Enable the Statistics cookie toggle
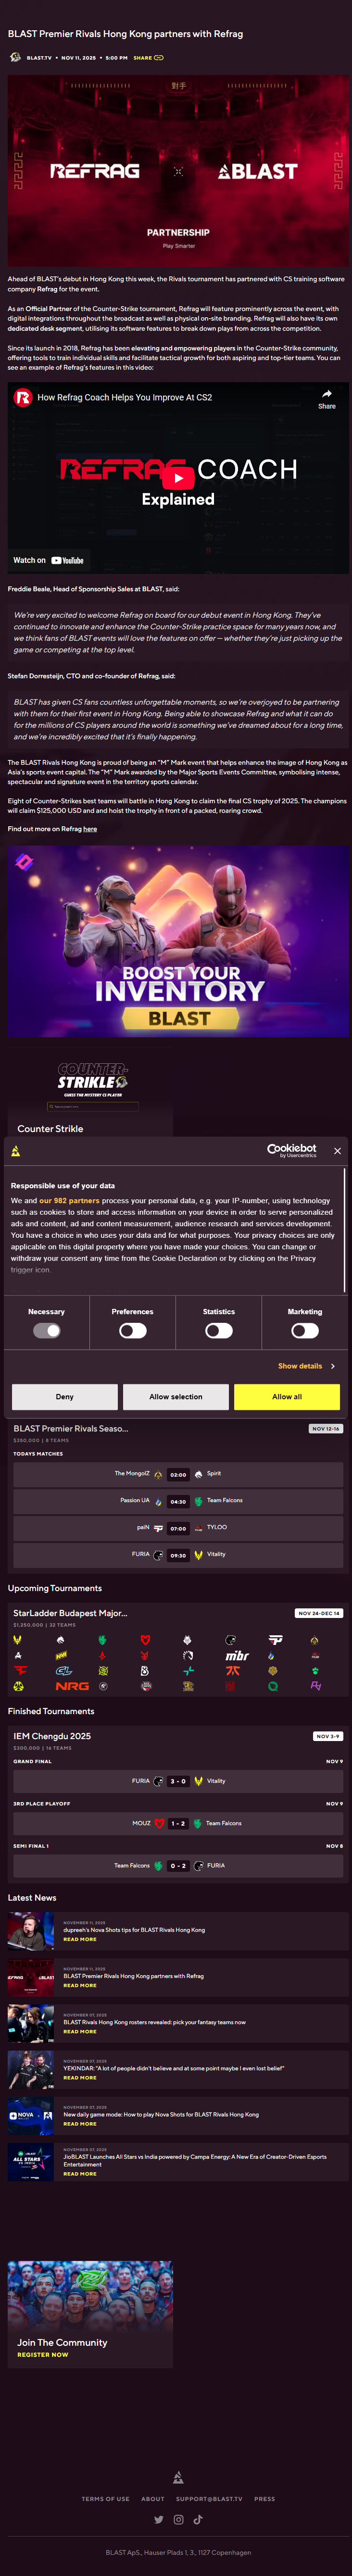This screenshot has height=2576, width=352. [219, 1331]
